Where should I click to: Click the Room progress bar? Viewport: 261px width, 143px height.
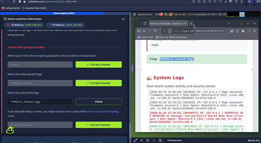[x=64, y=13]
